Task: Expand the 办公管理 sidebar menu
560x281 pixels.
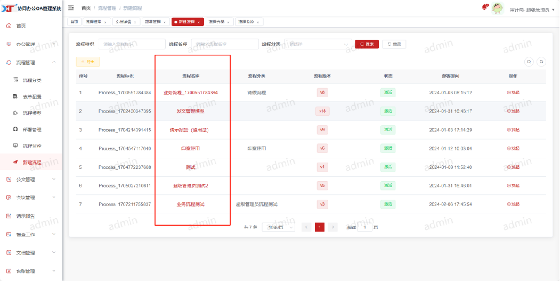Action: point(31,44)
